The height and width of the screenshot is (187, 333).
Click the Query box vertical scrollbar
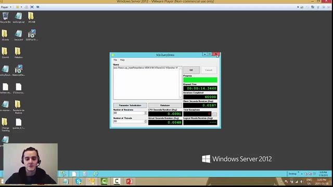click(x=181, y=83)
